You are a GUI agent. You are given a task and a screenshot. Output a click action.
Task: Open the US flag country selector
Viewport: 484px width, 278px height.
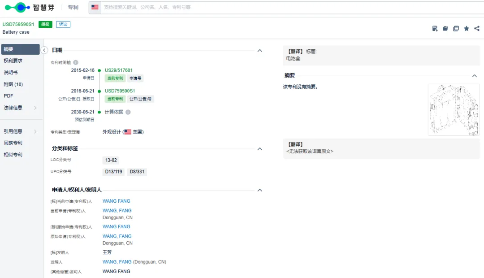[95, 7]
